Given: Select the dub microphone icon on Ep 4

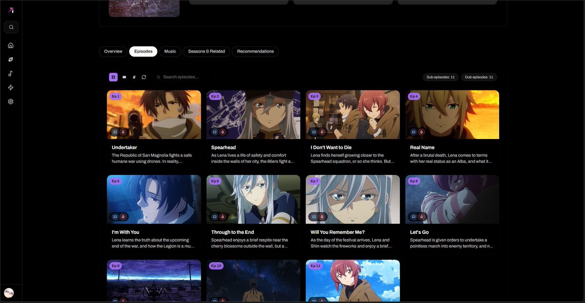Looking at the screenshot, I should (422, 132).
